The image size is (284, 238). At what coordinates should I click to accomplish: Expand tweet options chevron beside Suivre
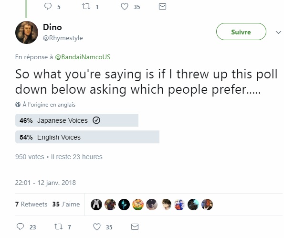click(x=278, y=32)
